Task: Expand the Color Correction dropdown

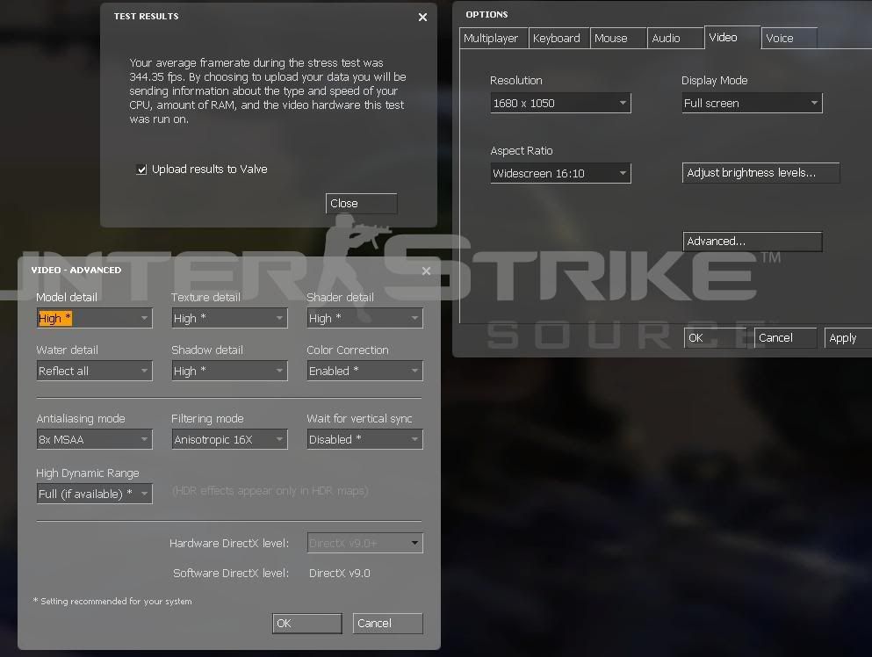Action: click(x=364, y=371)
